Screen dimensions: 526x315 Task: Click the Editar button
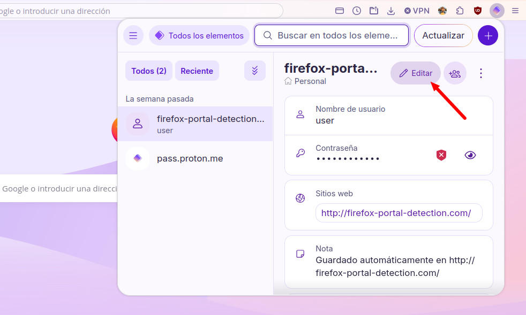[x=416, y=73]
